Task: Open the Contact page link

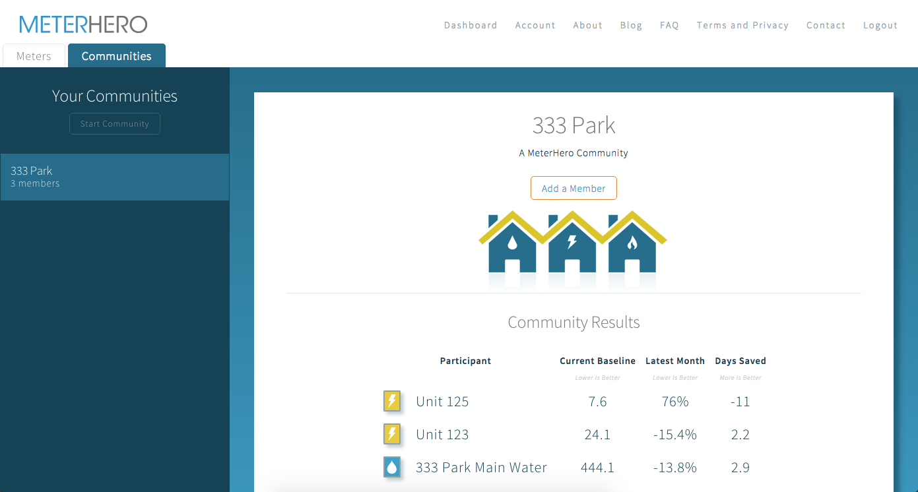Action: [x=826, y=25]
